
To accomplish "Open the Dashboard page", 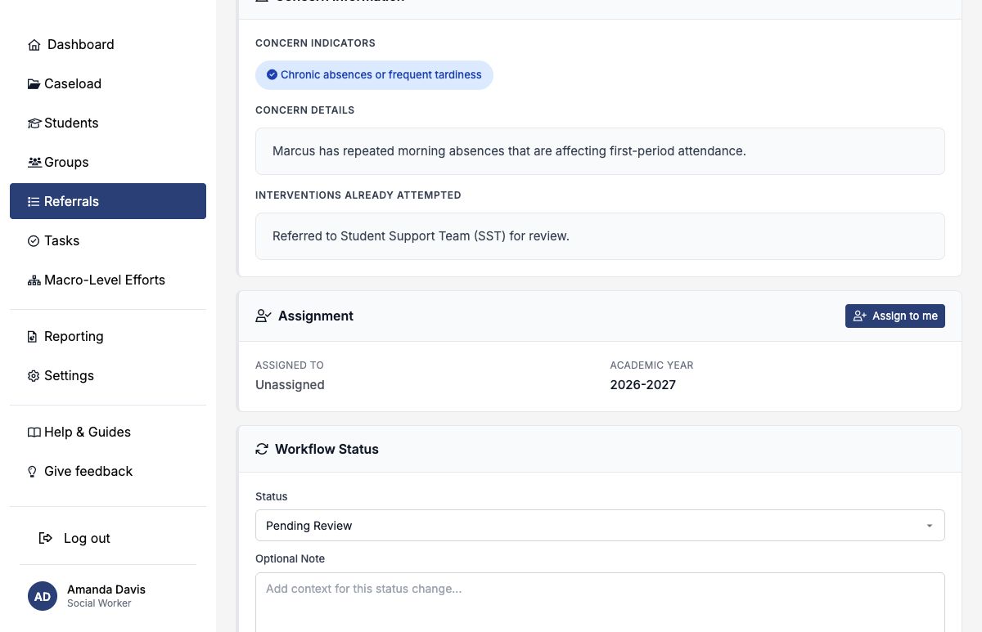I will pos(108,44).
